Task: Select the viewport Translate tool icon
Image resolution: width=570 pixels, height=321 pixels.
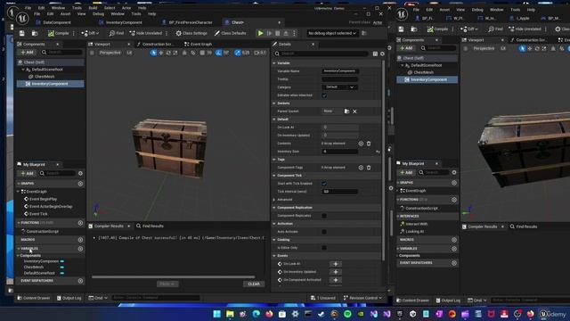Action: (161, 53)
